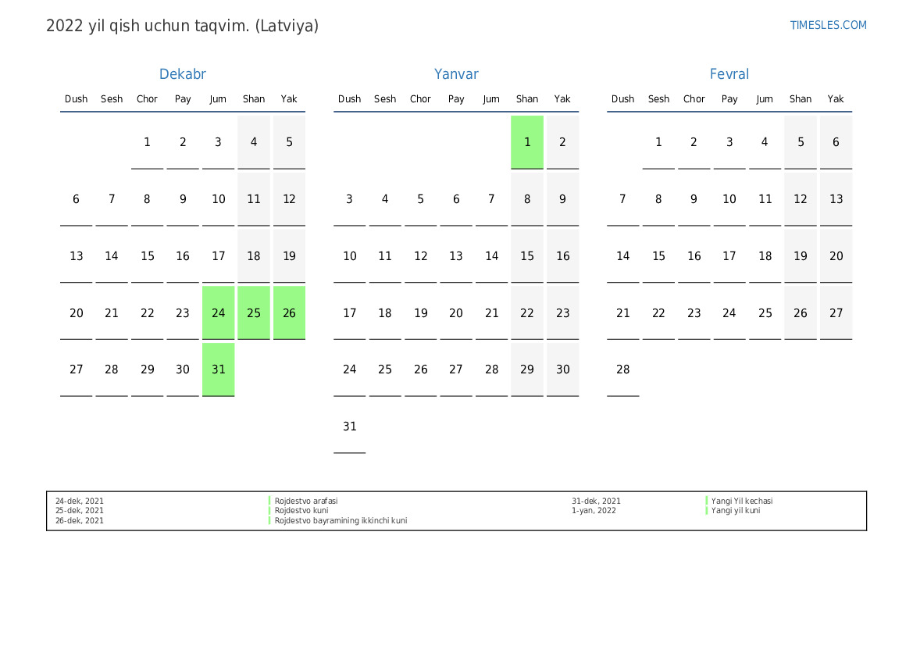This screenshot has width=913, height=646.
Task: Click December 13 in Dekabr calendar
Action: 77,255
